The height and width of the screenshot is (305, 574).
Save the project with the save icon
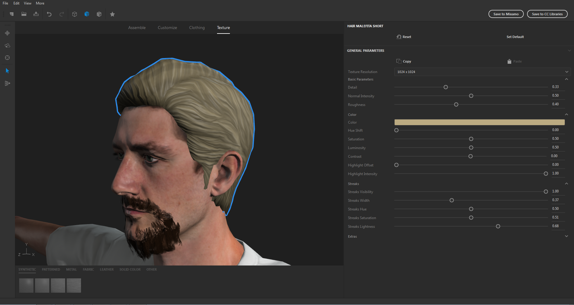36,14
